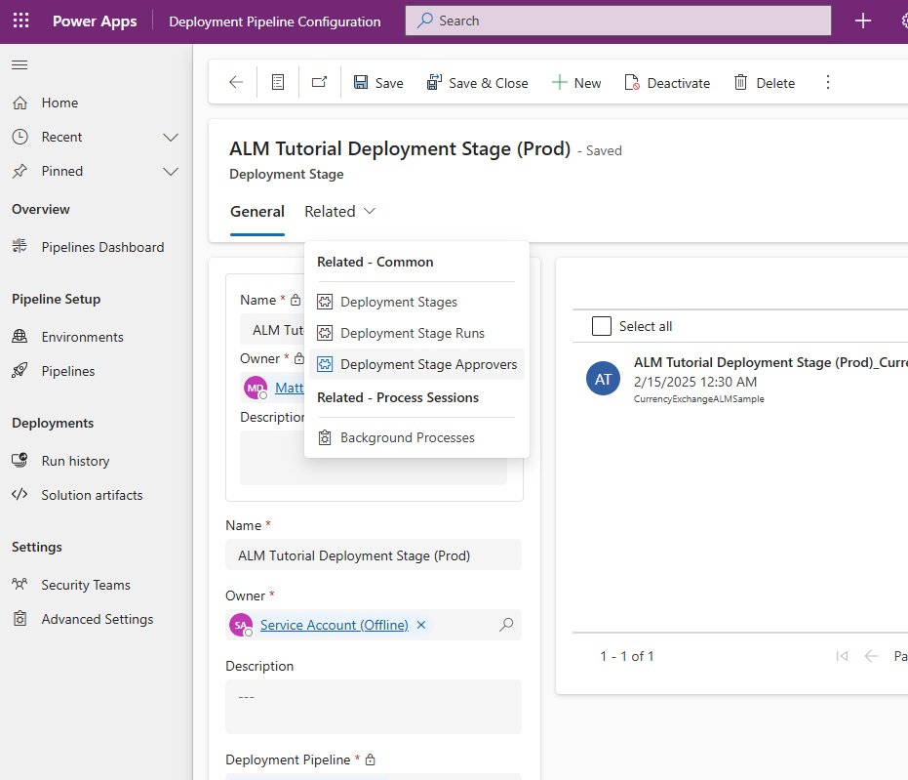Open record set form view icon
This screenshot has width=908, height=780.
coord(278,82)
